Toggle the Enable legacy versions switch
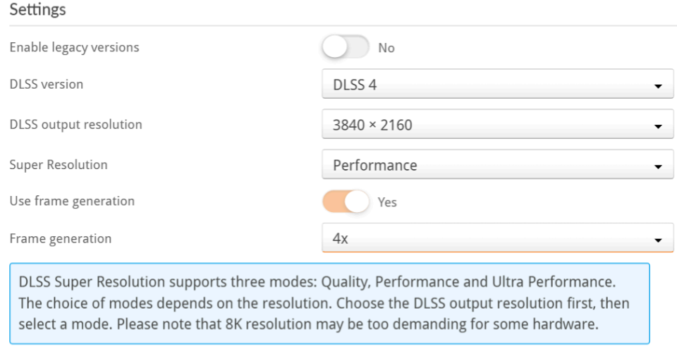Viewport: 677px width, 351px height. pos(346,48)
